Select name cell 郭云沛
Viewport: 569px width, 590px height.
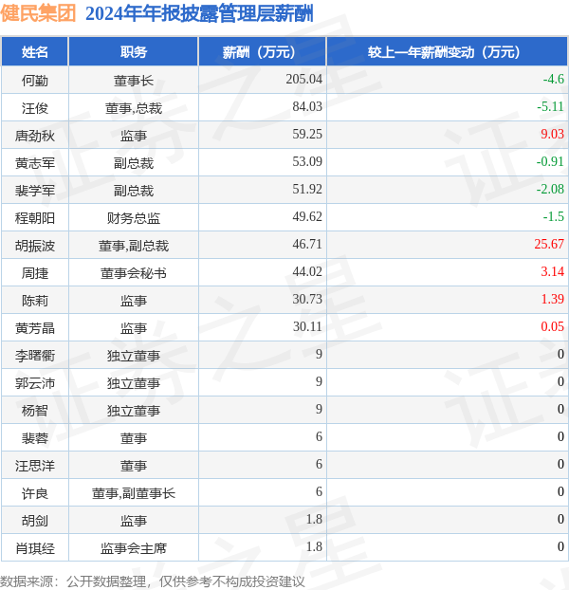pos(34,383)
